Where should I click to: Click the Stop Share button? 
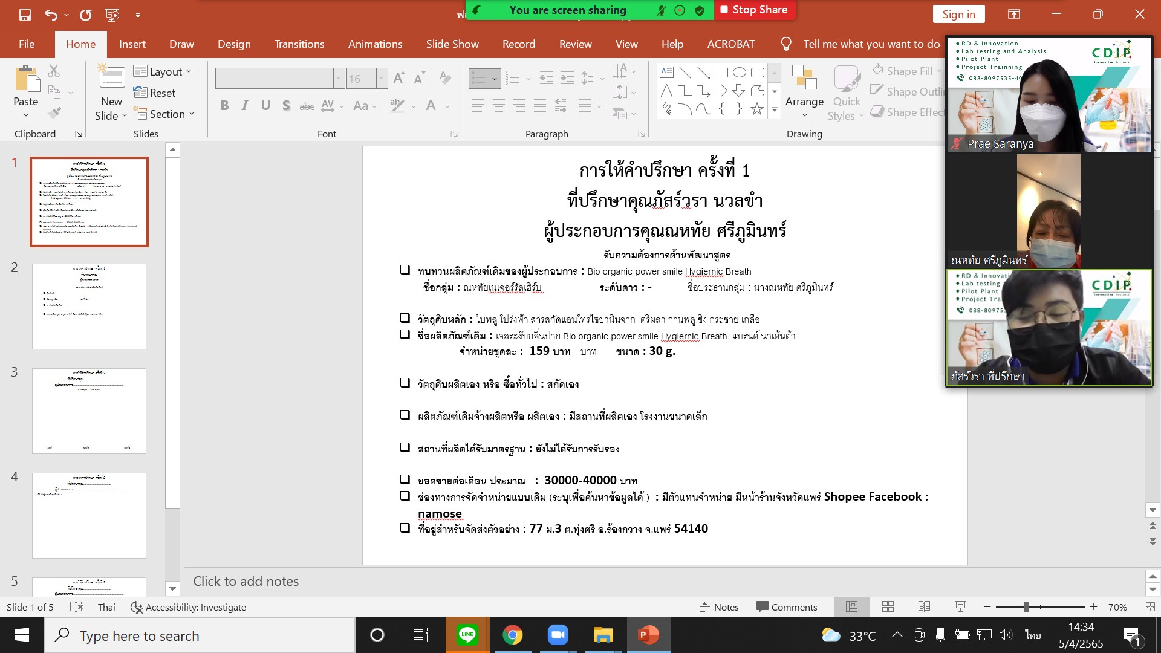754,10
